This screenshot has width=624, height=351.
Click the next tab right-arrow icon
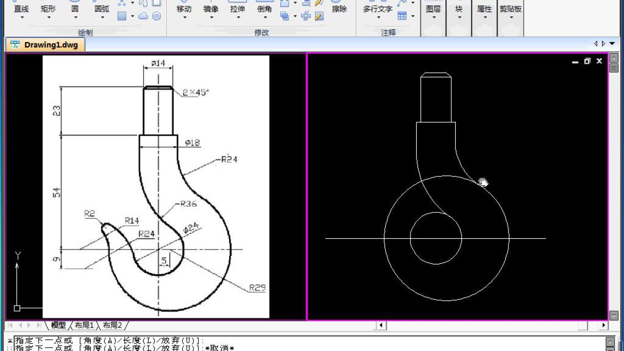604,44
